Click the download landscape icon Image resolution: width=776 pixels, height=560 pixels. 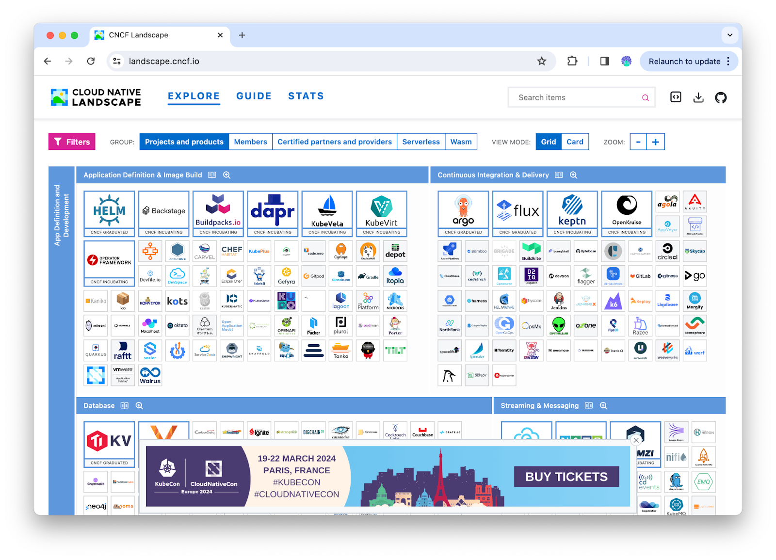[x=698, y=97]
